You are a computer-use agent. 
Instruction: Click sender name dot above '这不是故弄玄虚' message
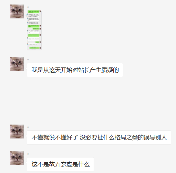[x=28, y=154]
